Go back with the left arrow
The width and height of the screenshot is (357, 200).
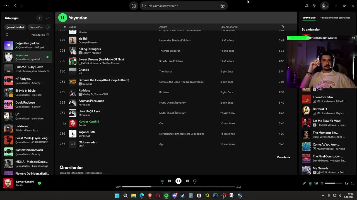coord(15,6)
